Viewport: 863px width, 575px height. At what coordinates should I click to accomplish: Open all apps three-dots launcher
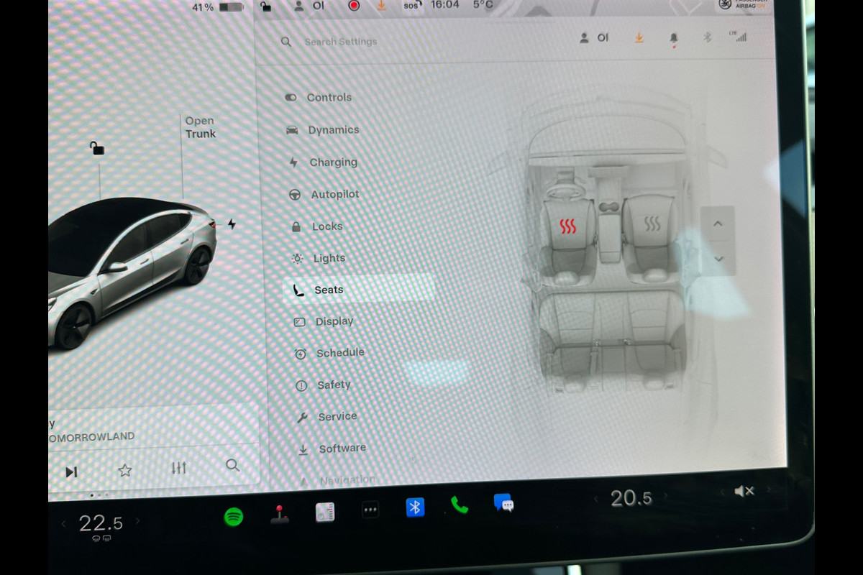point(370,510)
